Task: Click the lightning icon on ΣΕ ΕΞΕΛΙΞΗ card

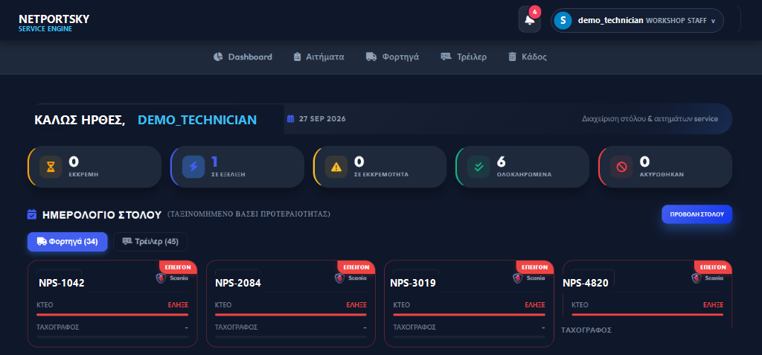Action: (x=193, y=167)
